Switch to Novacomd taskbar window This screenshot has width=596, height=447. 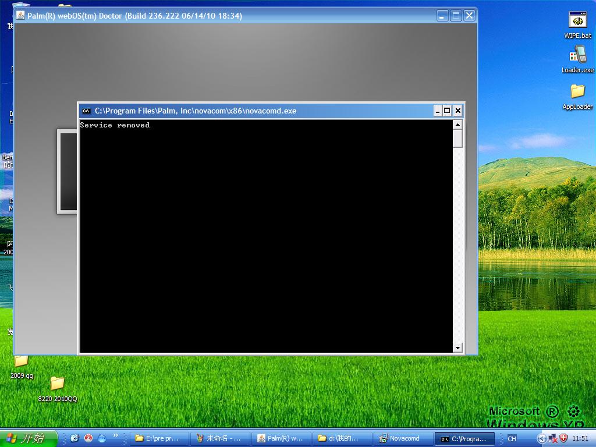(403, 438)
